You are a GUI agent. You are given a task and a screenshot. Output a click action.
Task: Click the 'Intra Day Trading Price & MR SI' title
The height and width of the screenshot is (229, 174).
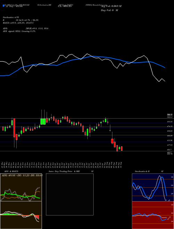click(71, 171)
